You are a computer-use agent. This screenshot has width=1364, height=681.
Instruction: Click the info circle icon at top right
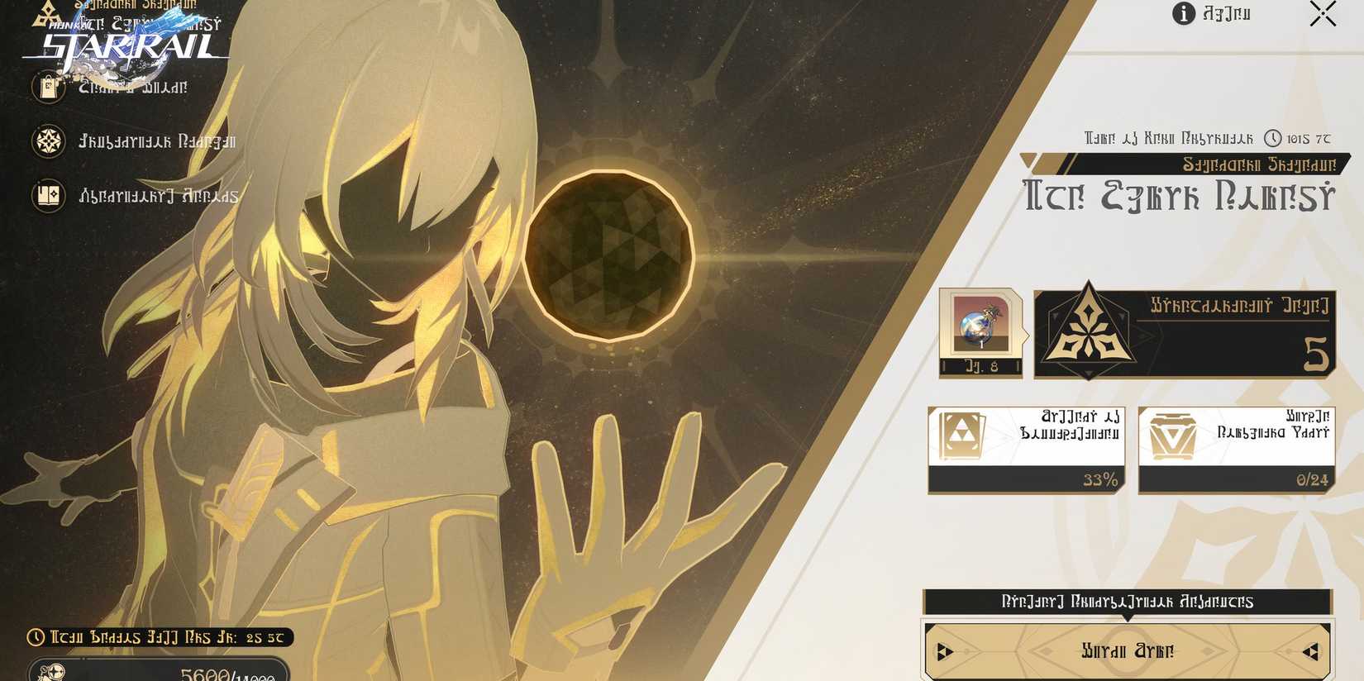[1184, 14]
